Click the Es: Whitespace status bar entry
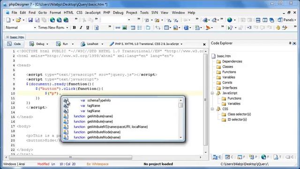This screenshot has height=169, width=300. pos(97,164)
